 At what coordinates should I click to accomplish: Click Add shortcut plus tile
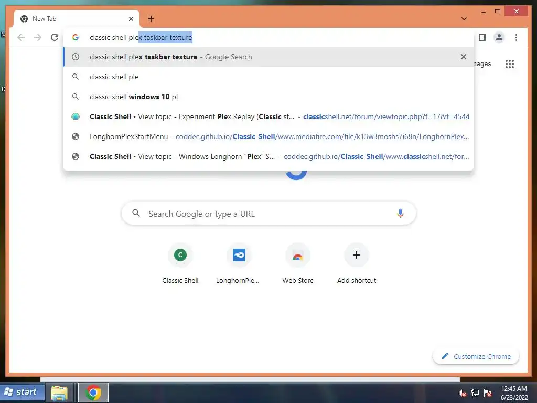357,264
